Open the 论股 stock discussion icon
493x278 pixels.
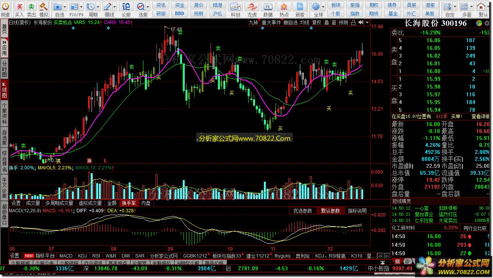pyautogui.click(x=126, y=7)
